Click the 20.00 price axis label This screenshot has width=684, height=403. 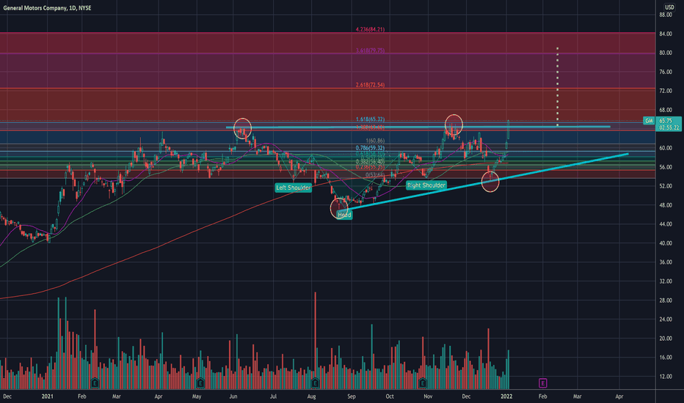tap(665, 339)
